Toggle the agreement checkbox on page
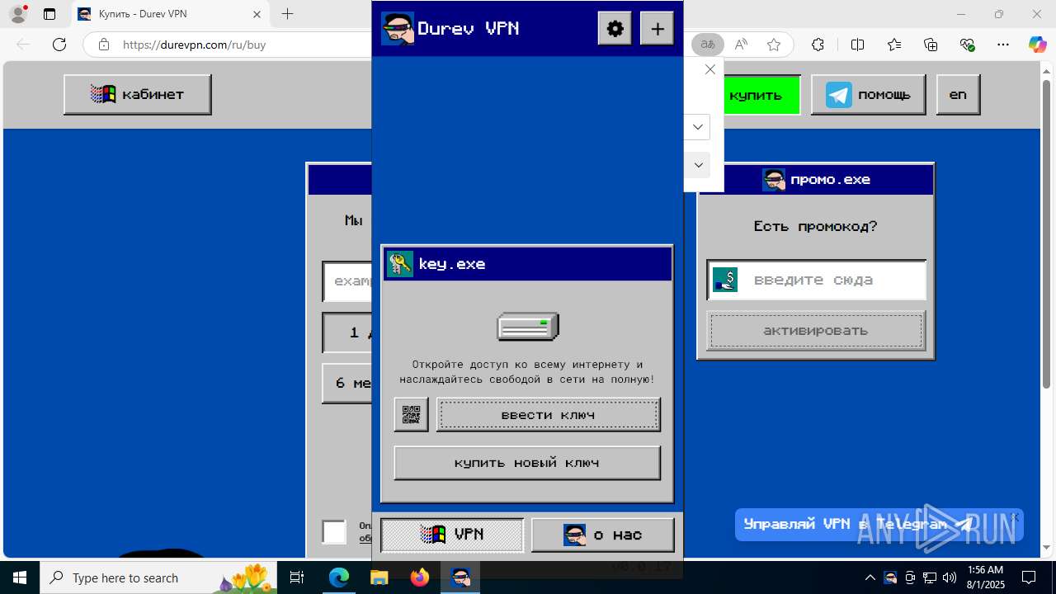The height and width of the screenshot is (594, 1056). (334, 531)
